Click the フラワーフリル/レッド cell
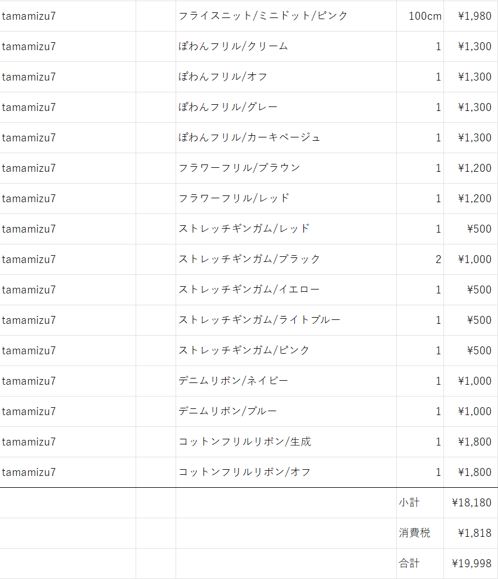 pyautogui.click(x=286, y=199)
